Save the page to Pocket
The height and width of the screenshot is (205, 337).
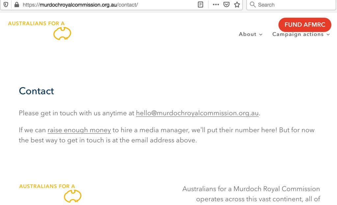tap(226, 5)
